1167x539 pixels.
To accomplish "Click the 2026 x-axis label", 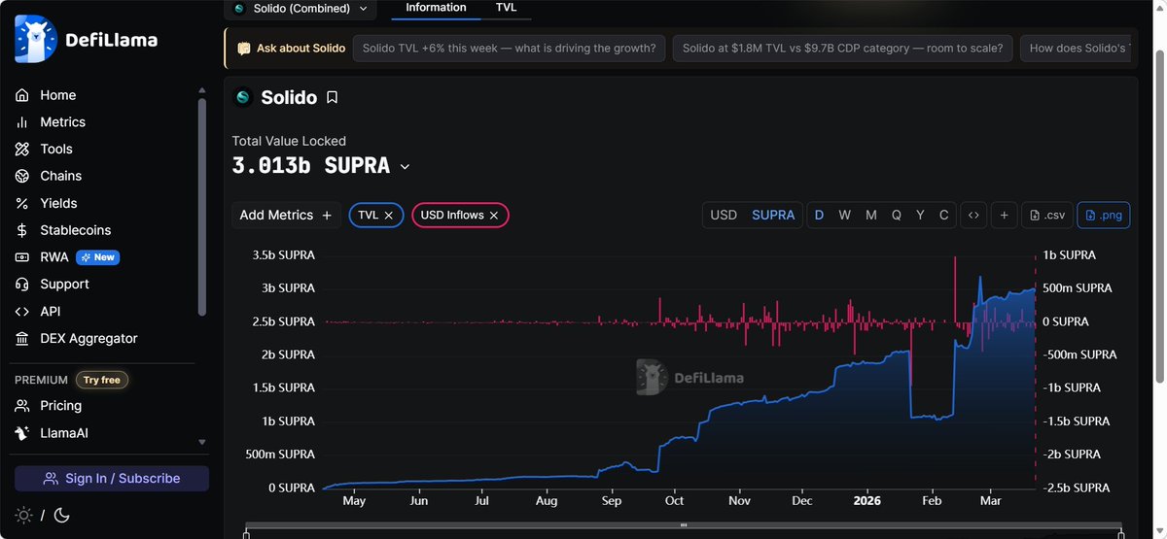I will pos(866,501).
